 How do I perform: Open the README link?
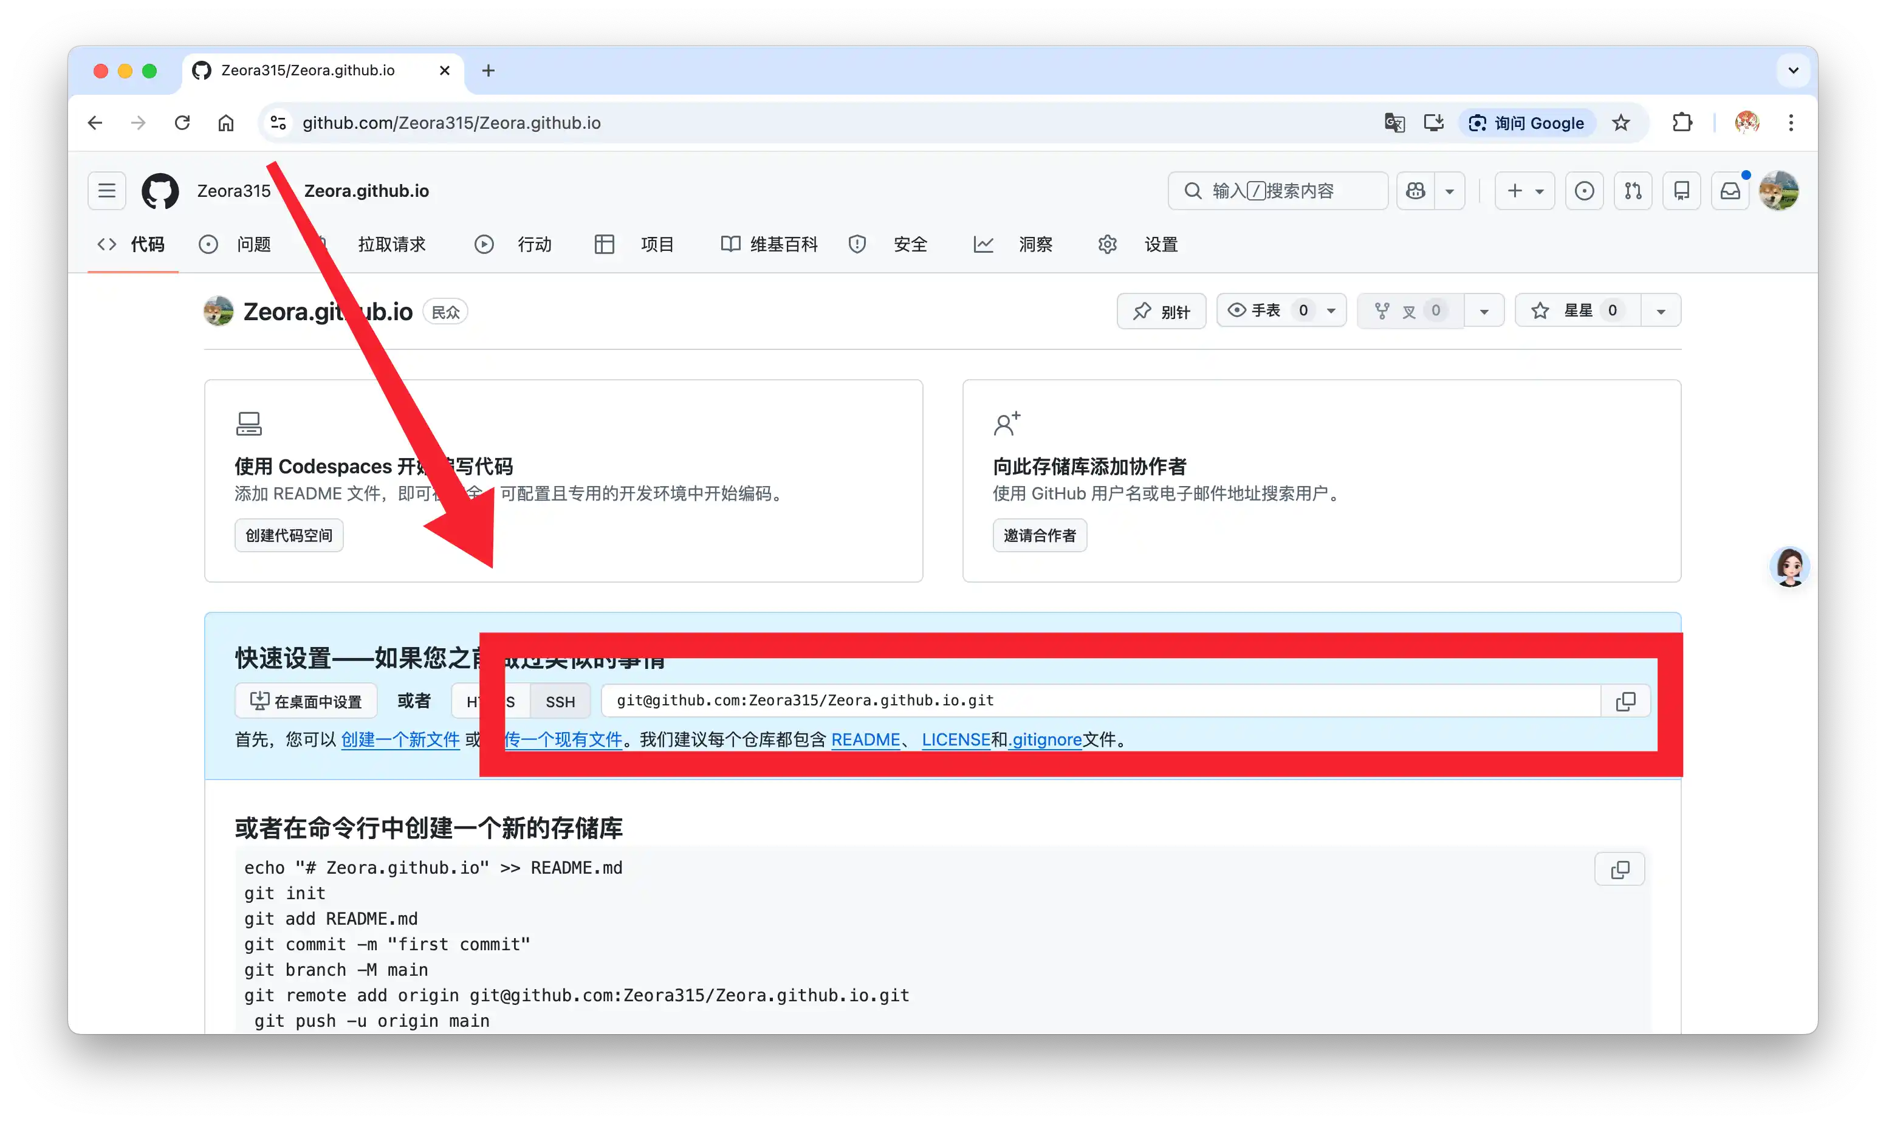[865, 740]
